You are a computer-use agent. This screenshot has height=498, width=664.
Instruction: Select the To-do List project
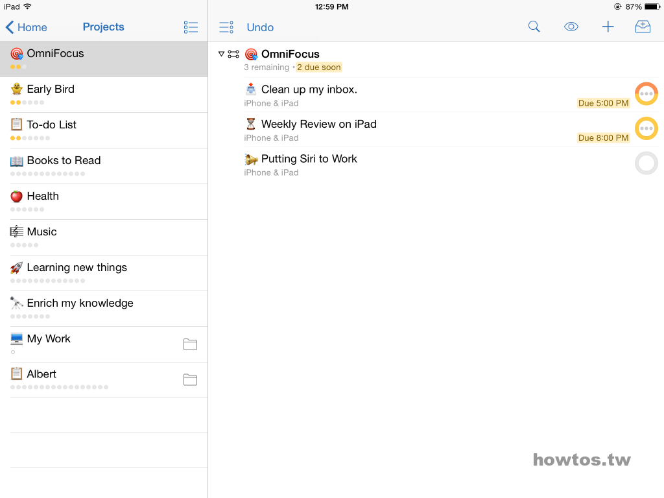tap(104, 130)
